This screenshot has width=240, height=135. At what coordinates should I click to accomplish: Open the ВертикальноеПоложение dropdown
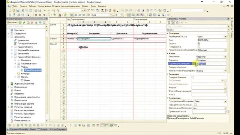[225, 108]
